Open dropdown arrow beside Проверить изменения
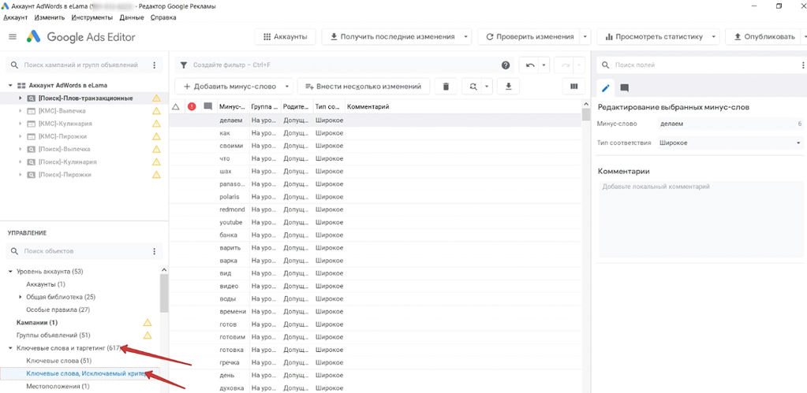807x393 pixels. tap(585, 37)
